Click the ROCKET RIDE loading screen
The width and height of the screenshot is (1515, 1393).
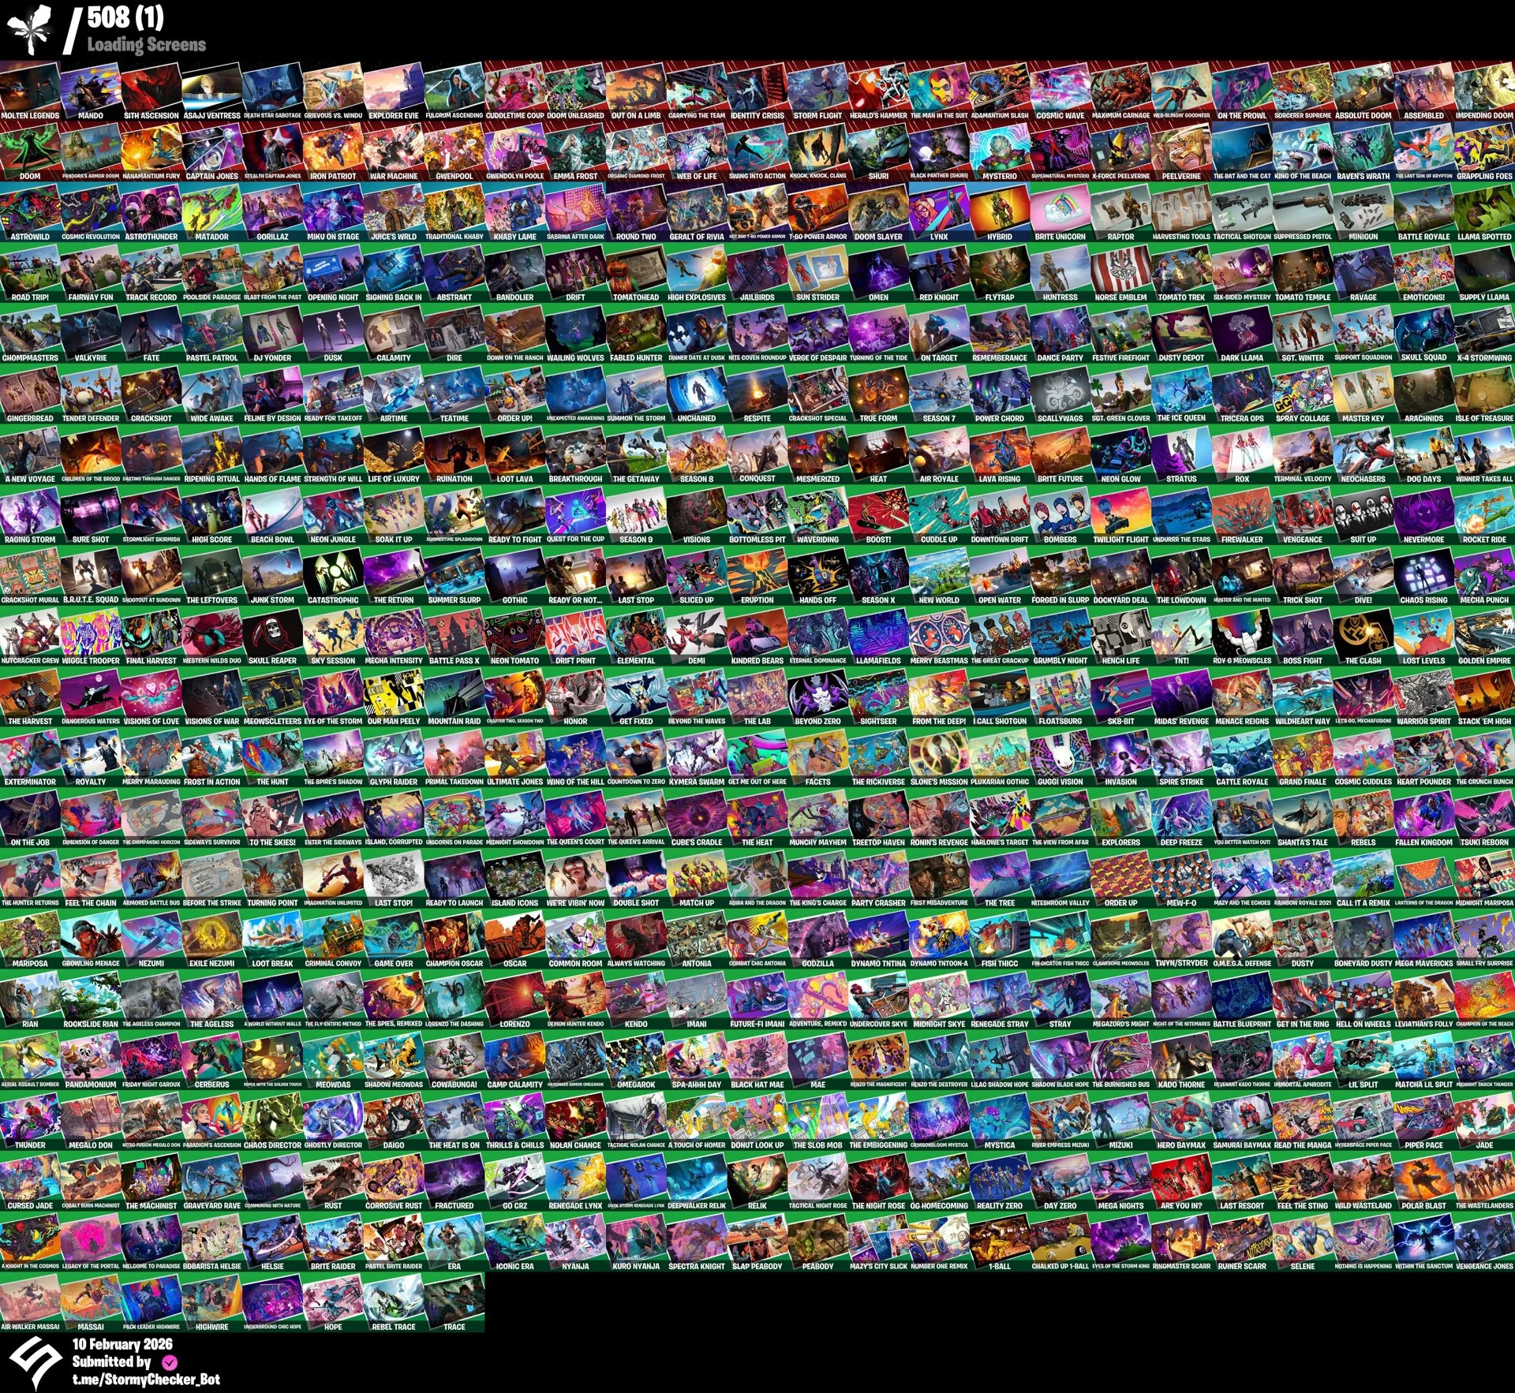(1484, 514)
